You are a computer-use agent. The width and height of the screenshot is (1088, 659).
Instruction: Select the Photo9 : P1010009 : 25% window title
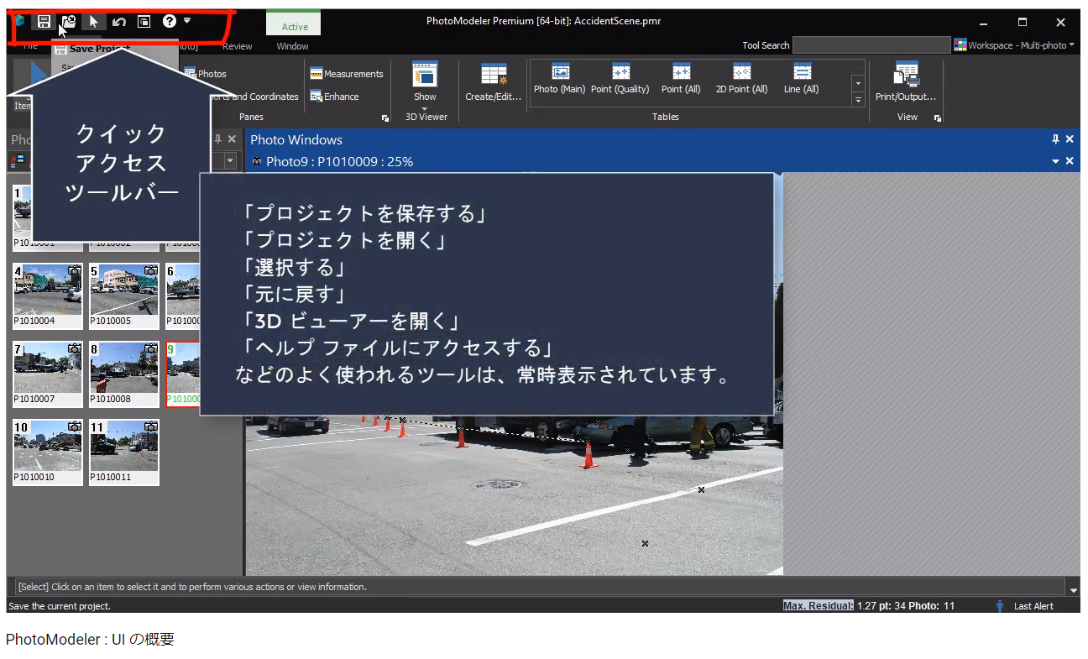tap(339, 161)
